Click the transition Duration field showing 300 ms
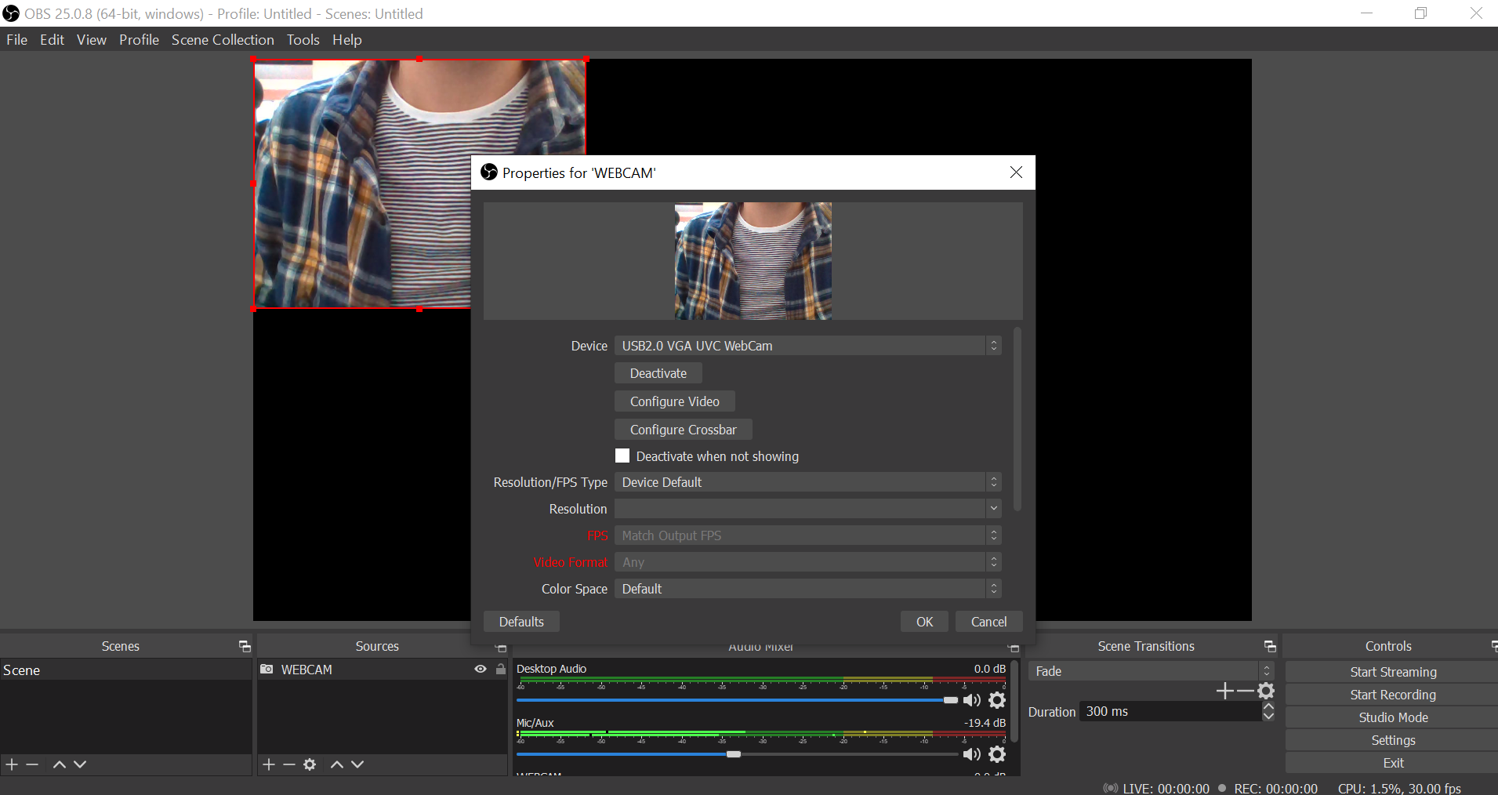The width and height of the screenshot is (1498, 795). click(1168, 711)
